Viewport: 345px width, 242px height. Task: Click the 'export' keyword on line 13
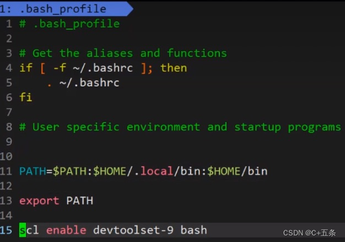(x=39, y=201)
